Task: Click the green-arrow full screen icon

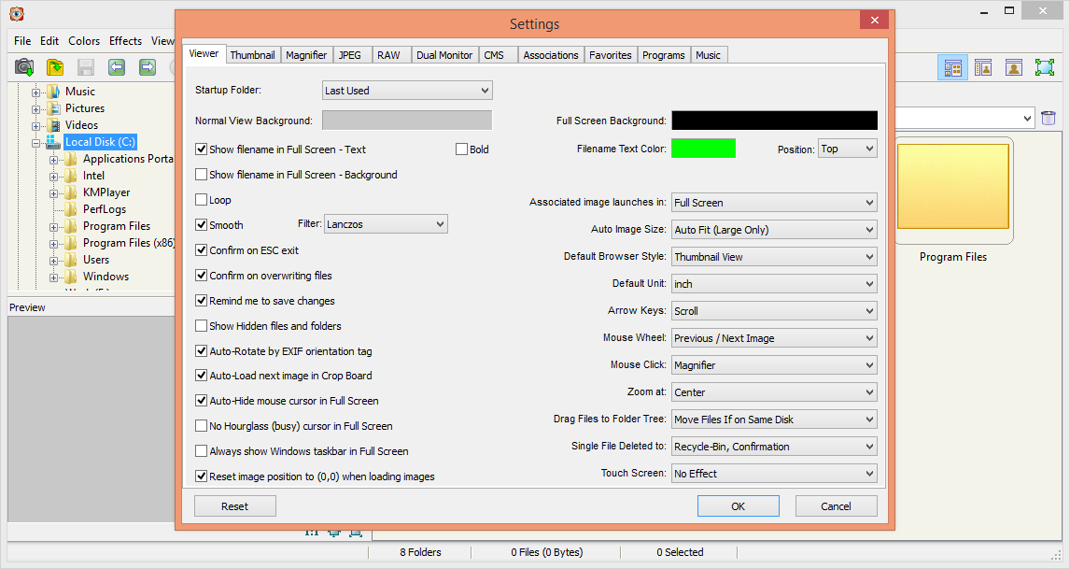Action: tap(1045, 67)
